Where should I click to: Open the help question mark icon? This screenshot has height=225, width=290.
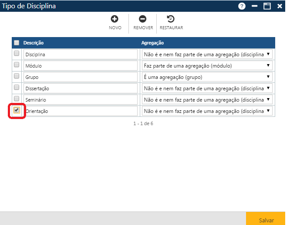click(242, 6)
